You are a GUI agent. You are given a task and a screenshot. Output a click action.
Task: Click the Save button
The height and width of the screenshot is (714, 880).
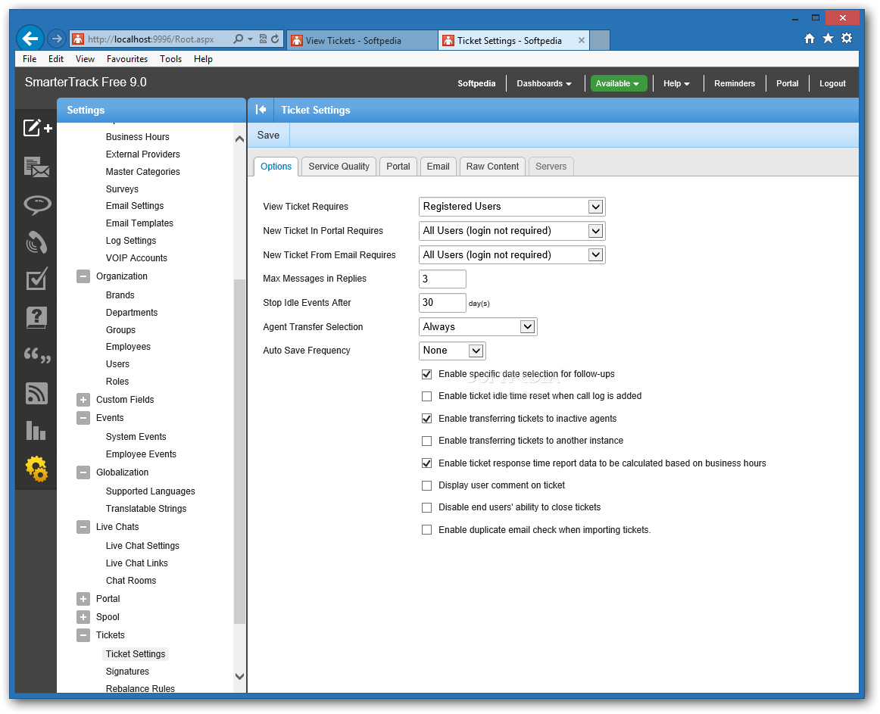tap(268, 136)
